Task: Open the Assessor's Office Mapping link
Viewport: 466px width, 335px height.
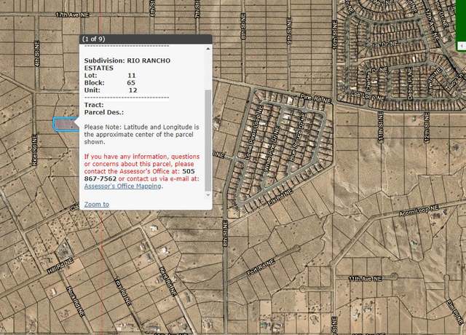Action: pyautogui.click(x=122, y=186)
